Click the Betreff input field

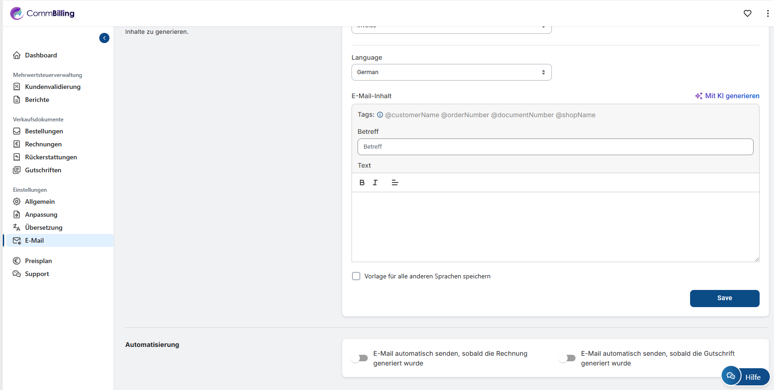coord(555,147)
